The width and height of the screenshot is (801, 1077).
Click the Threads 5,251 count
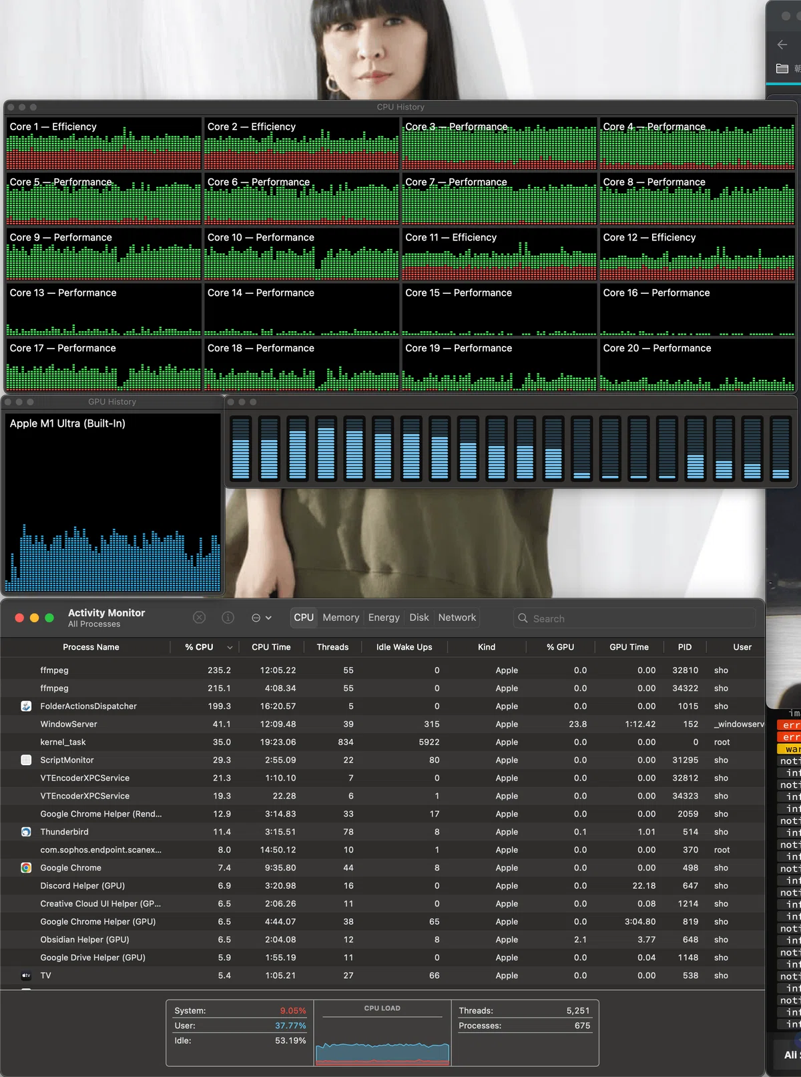[578, 1011]
